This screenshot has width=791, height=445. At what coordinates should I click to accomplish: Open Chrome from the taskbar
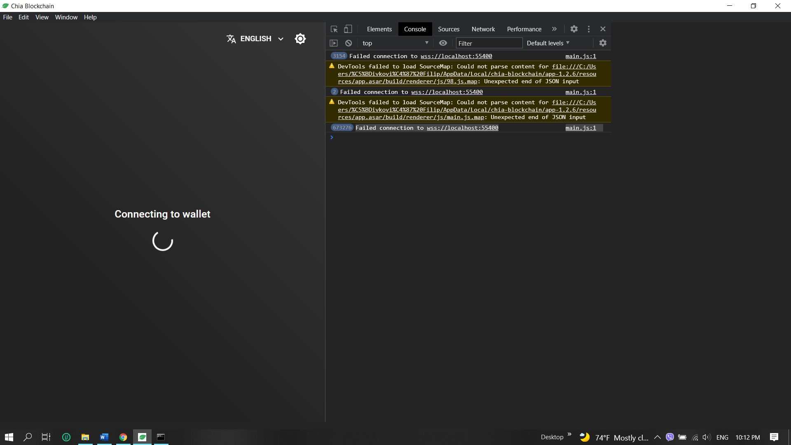coord(123,437)
